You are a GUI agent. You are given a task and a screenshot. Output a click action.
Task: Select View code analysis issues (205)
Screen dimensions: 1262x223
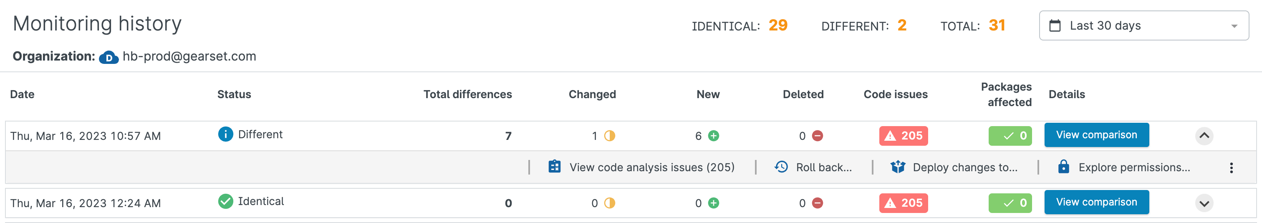(x=651, y=167)
